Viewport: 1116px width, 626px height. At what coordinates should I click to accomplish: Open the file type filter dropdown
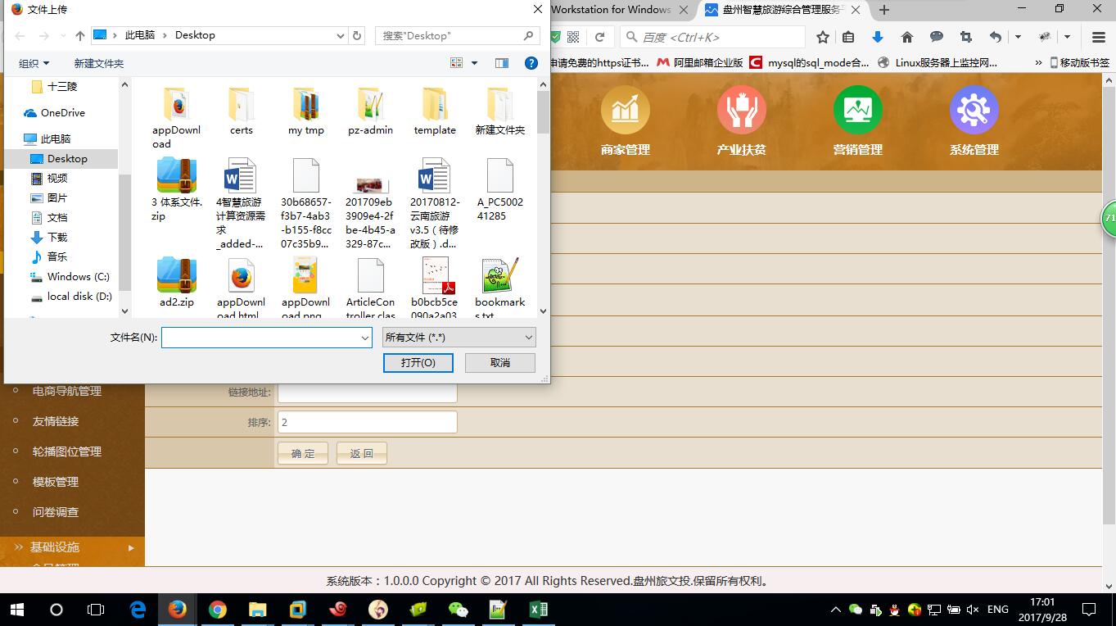click(459, 338)
